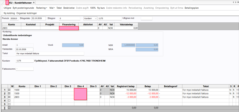Image resolution: width=239 pixels, height=112 pixels.
Task: Click the Valutabeløp cell showing 0,00
Action: tap(126, 28)
